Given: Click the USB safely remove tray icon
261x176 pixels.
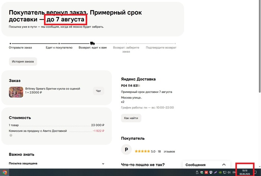Looking at the screenshot, I should click(x=197, y=172).
